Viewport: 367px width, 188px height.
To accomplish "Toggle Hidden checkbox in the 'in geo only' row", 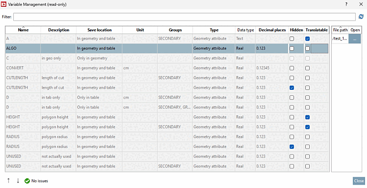I will (x=292, y=58).
